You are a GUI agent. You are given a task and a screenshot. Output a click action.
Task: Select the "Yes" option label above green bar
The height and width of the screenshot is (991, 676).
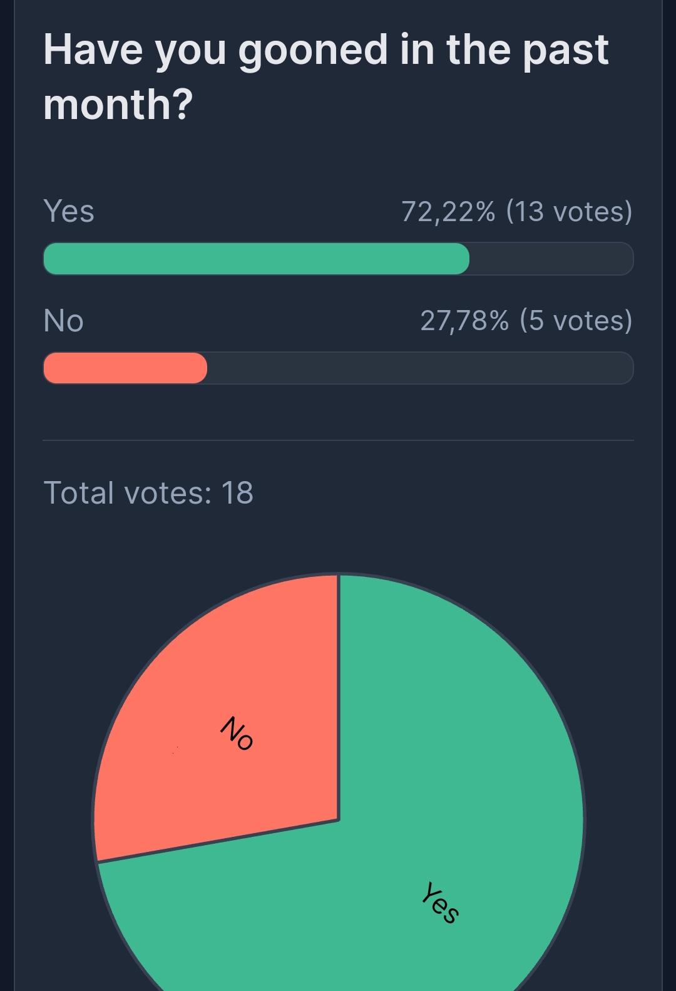pos(69,211)
